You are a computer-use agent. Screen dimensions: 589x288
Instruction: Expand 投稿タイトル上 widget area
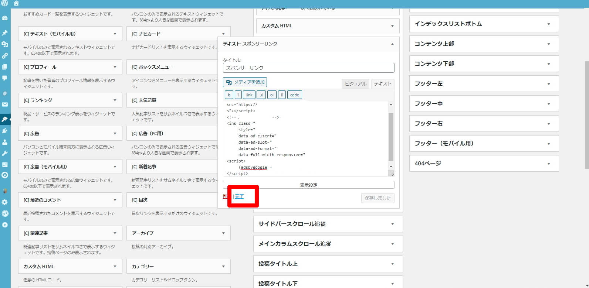328,264
